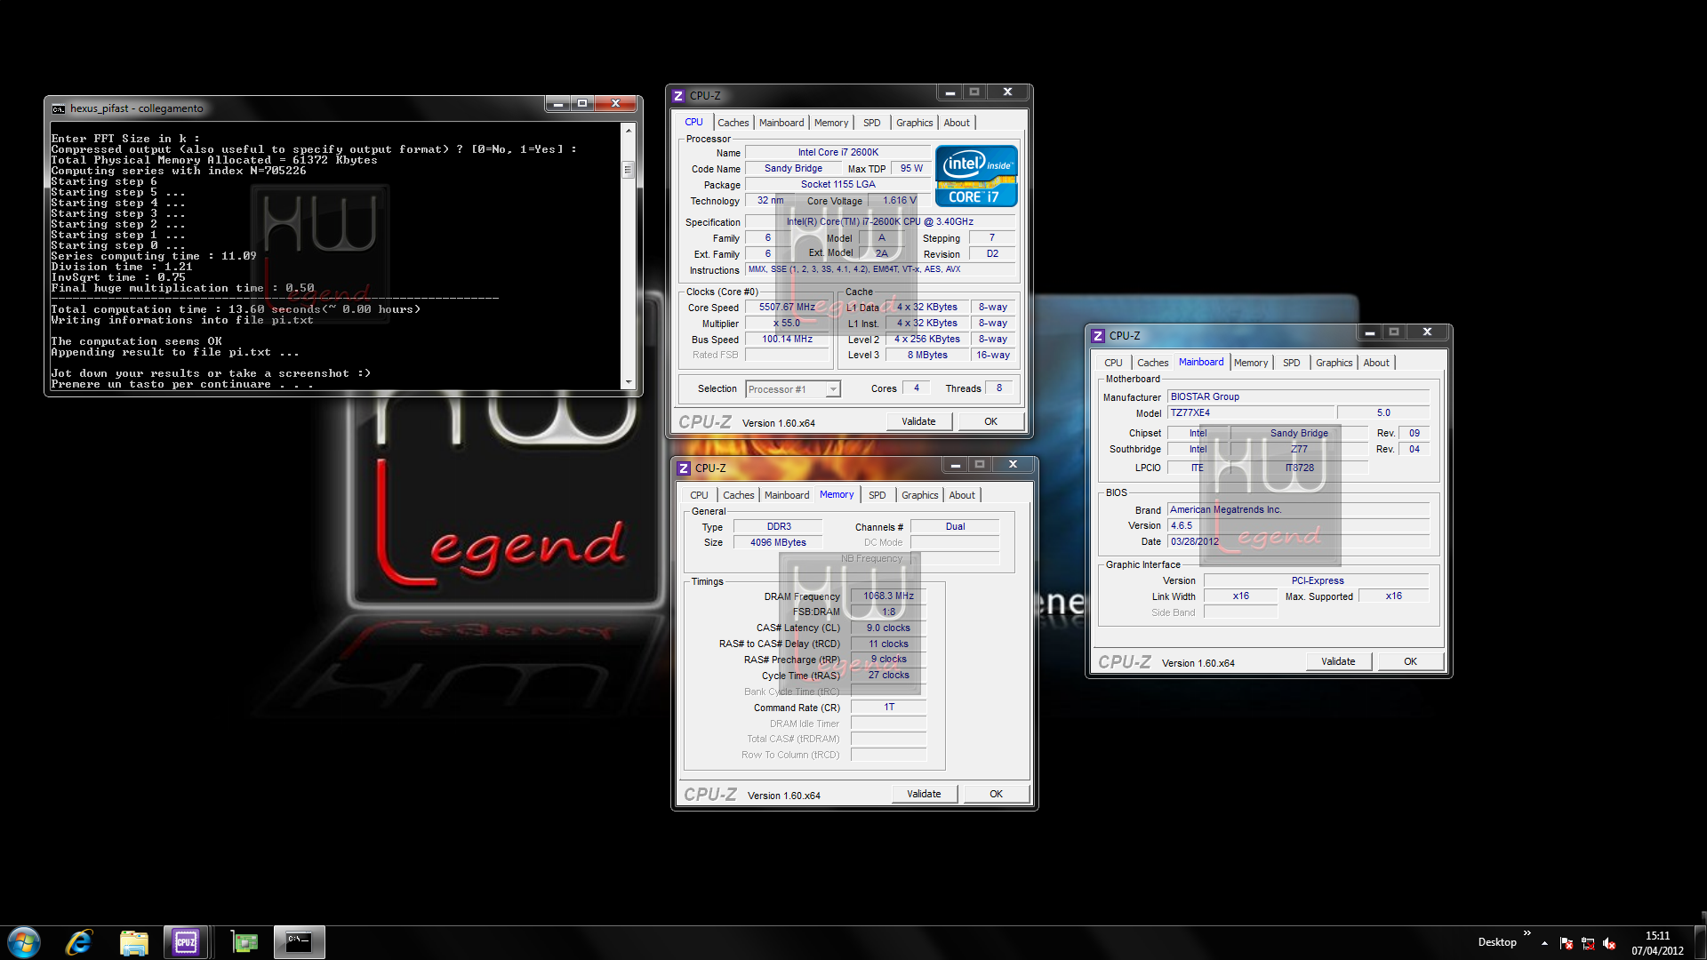Click the Name field Intel Core i7 2600K

837,153
